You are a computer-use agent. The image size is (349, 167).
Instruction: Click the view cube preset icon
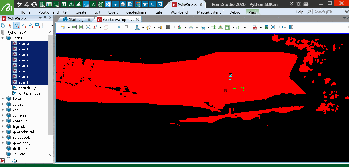point(63,28)
